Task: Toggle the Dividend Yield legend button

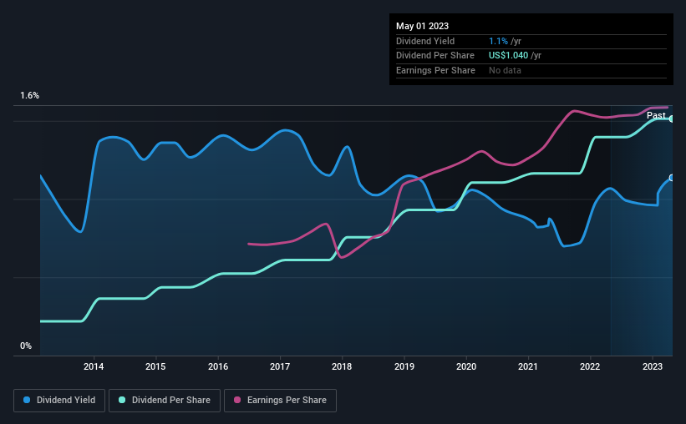Action: tap(59, 401)
